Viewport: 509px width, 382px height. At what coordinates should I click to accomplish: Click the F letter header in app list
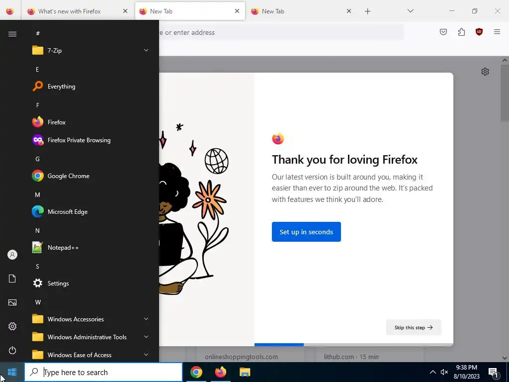click(38, 105)
